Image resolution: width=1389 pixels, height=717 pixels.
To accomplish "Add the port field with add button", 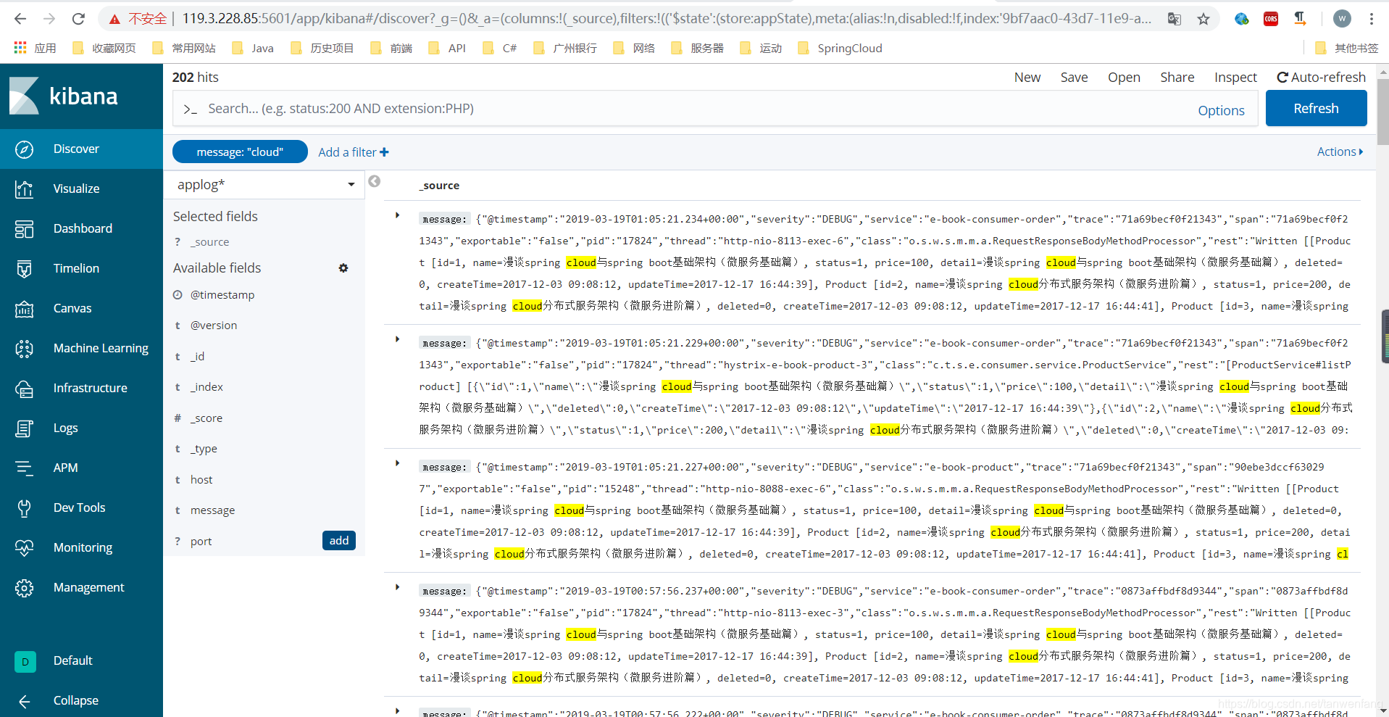I will pos(339,541).
